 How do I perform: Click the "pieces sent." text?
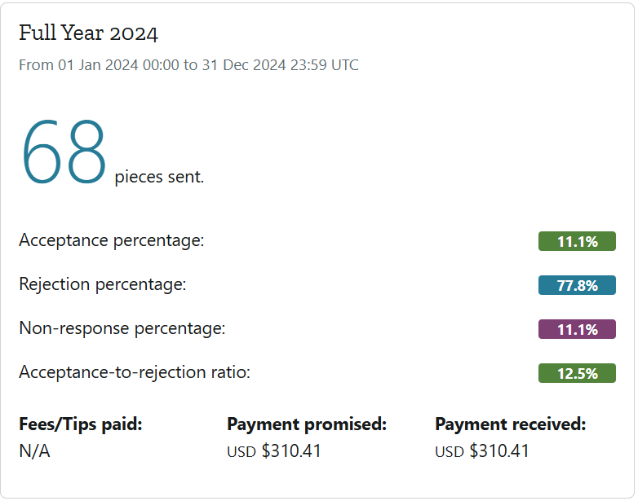click(x=159, y=177)
